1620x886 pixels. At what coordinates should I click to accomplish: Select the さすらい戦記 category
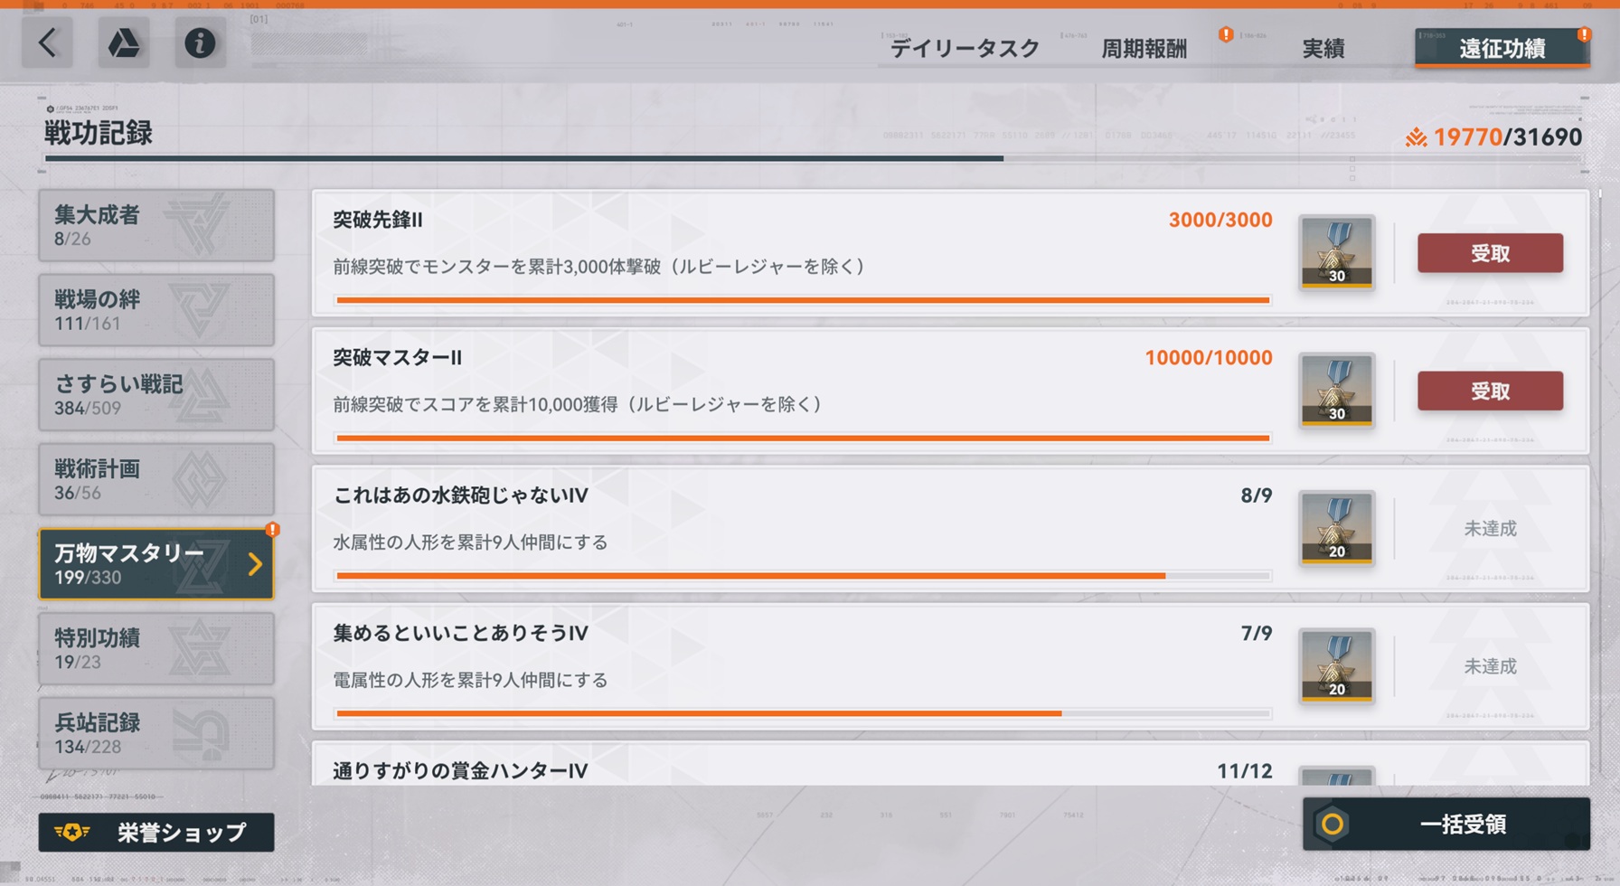point(156,394)
